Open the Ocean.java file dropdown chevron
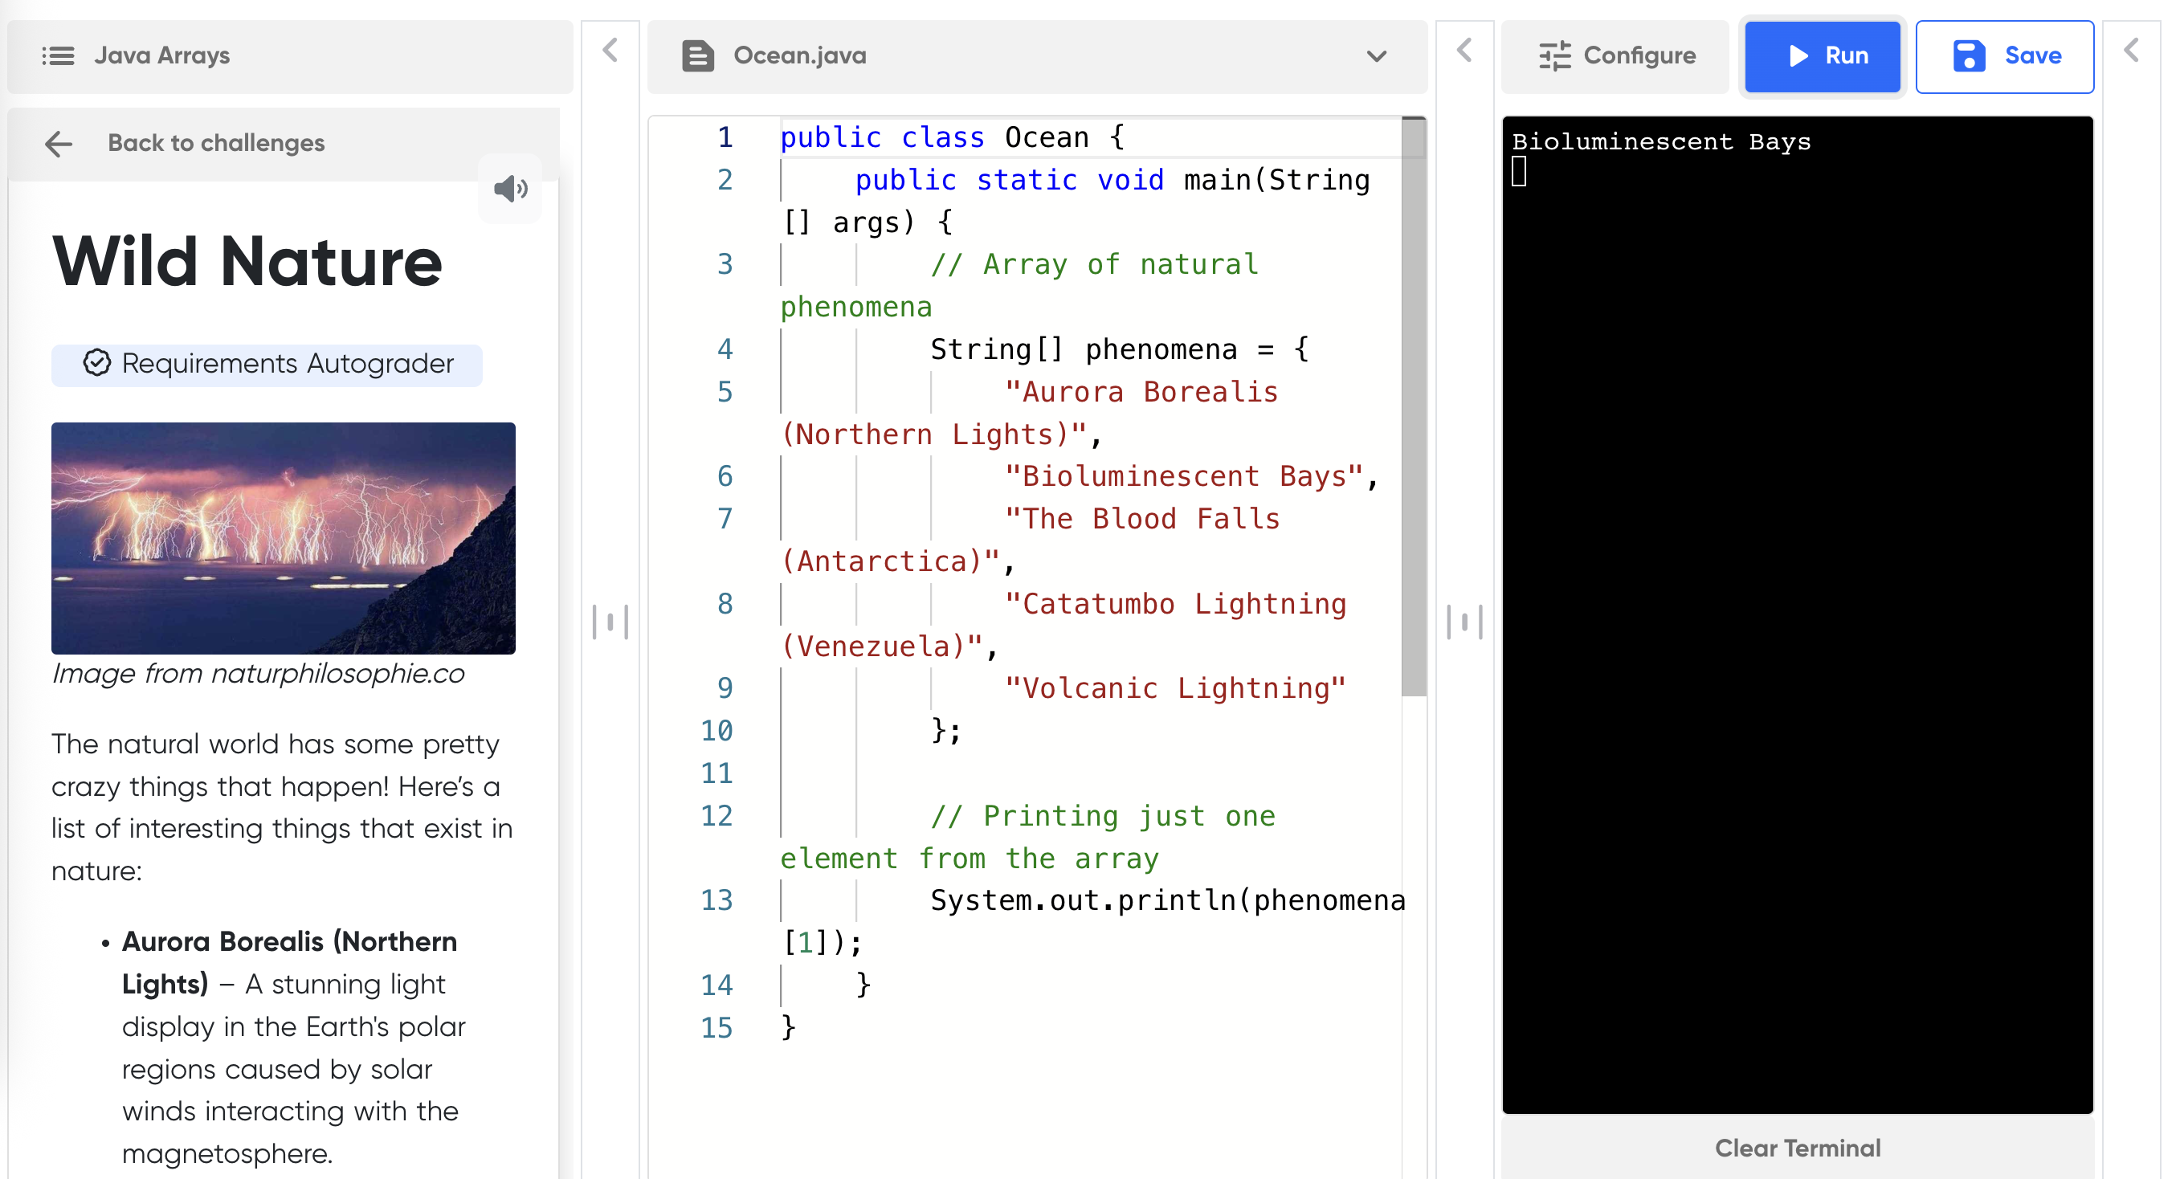Viewport: 2180px width, 1179px height. [x=1376, y=56]
